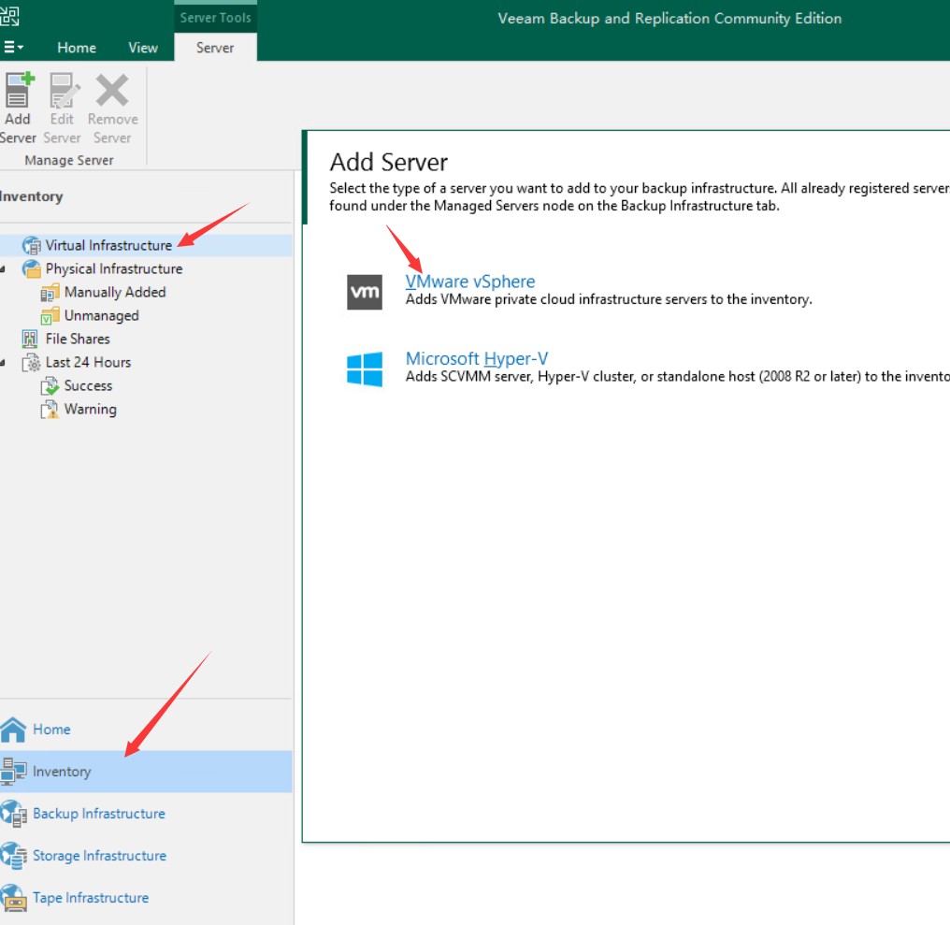The height and width of the screenshot is (925, 950).
Task: Select Last 24 Hours tree item
Action: (x=89, y=363)
